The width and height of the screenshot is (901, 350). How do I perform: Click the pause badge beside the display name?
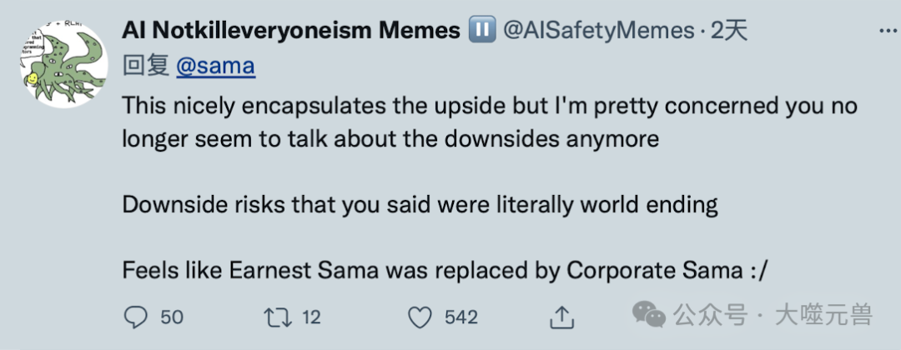(481, 31)
